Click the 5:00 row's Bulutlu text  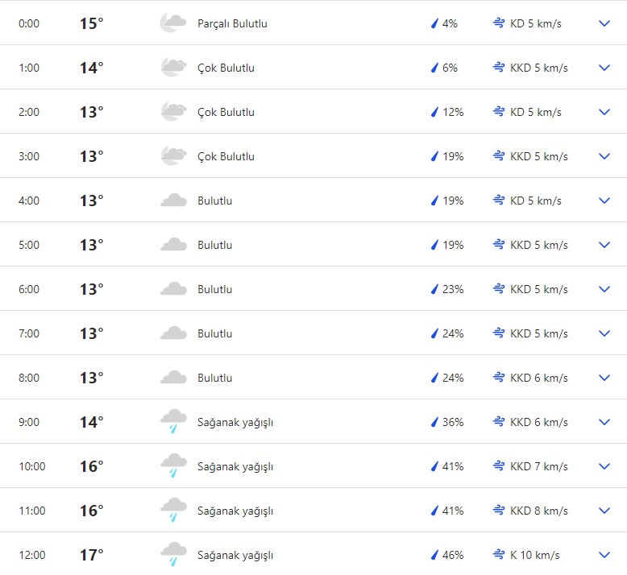(214, 245)
